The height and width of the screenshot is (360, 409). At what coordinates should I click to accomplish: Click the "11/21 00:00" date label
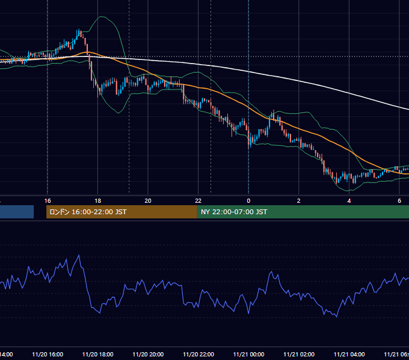click(248, 355)
